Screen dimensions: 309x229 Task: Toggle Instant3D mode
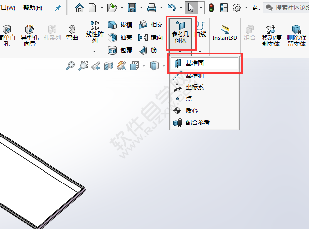[x=225, y=33]
